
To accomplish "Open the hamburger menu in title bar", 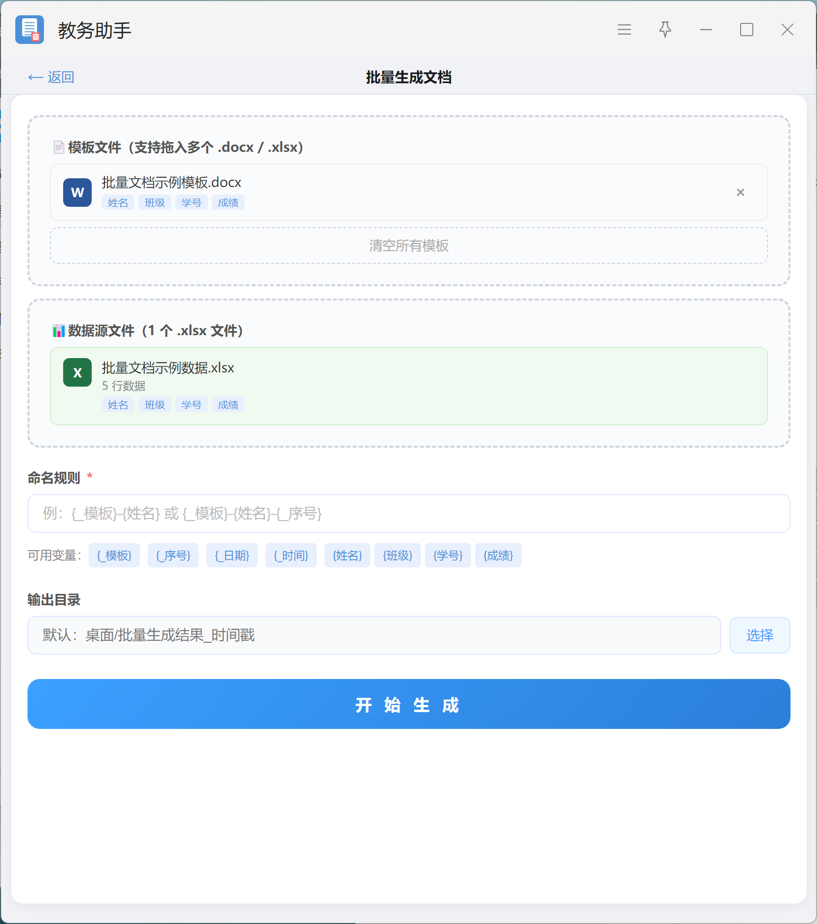I will (x=624, y=30).
